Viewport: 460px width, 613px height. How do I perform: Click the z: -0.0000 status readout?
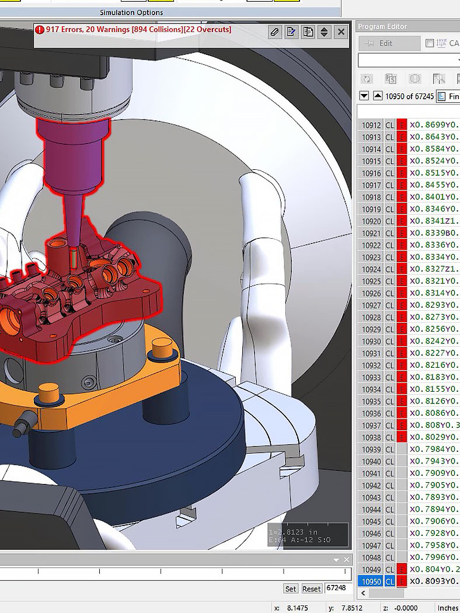click(x=400, y=608)
